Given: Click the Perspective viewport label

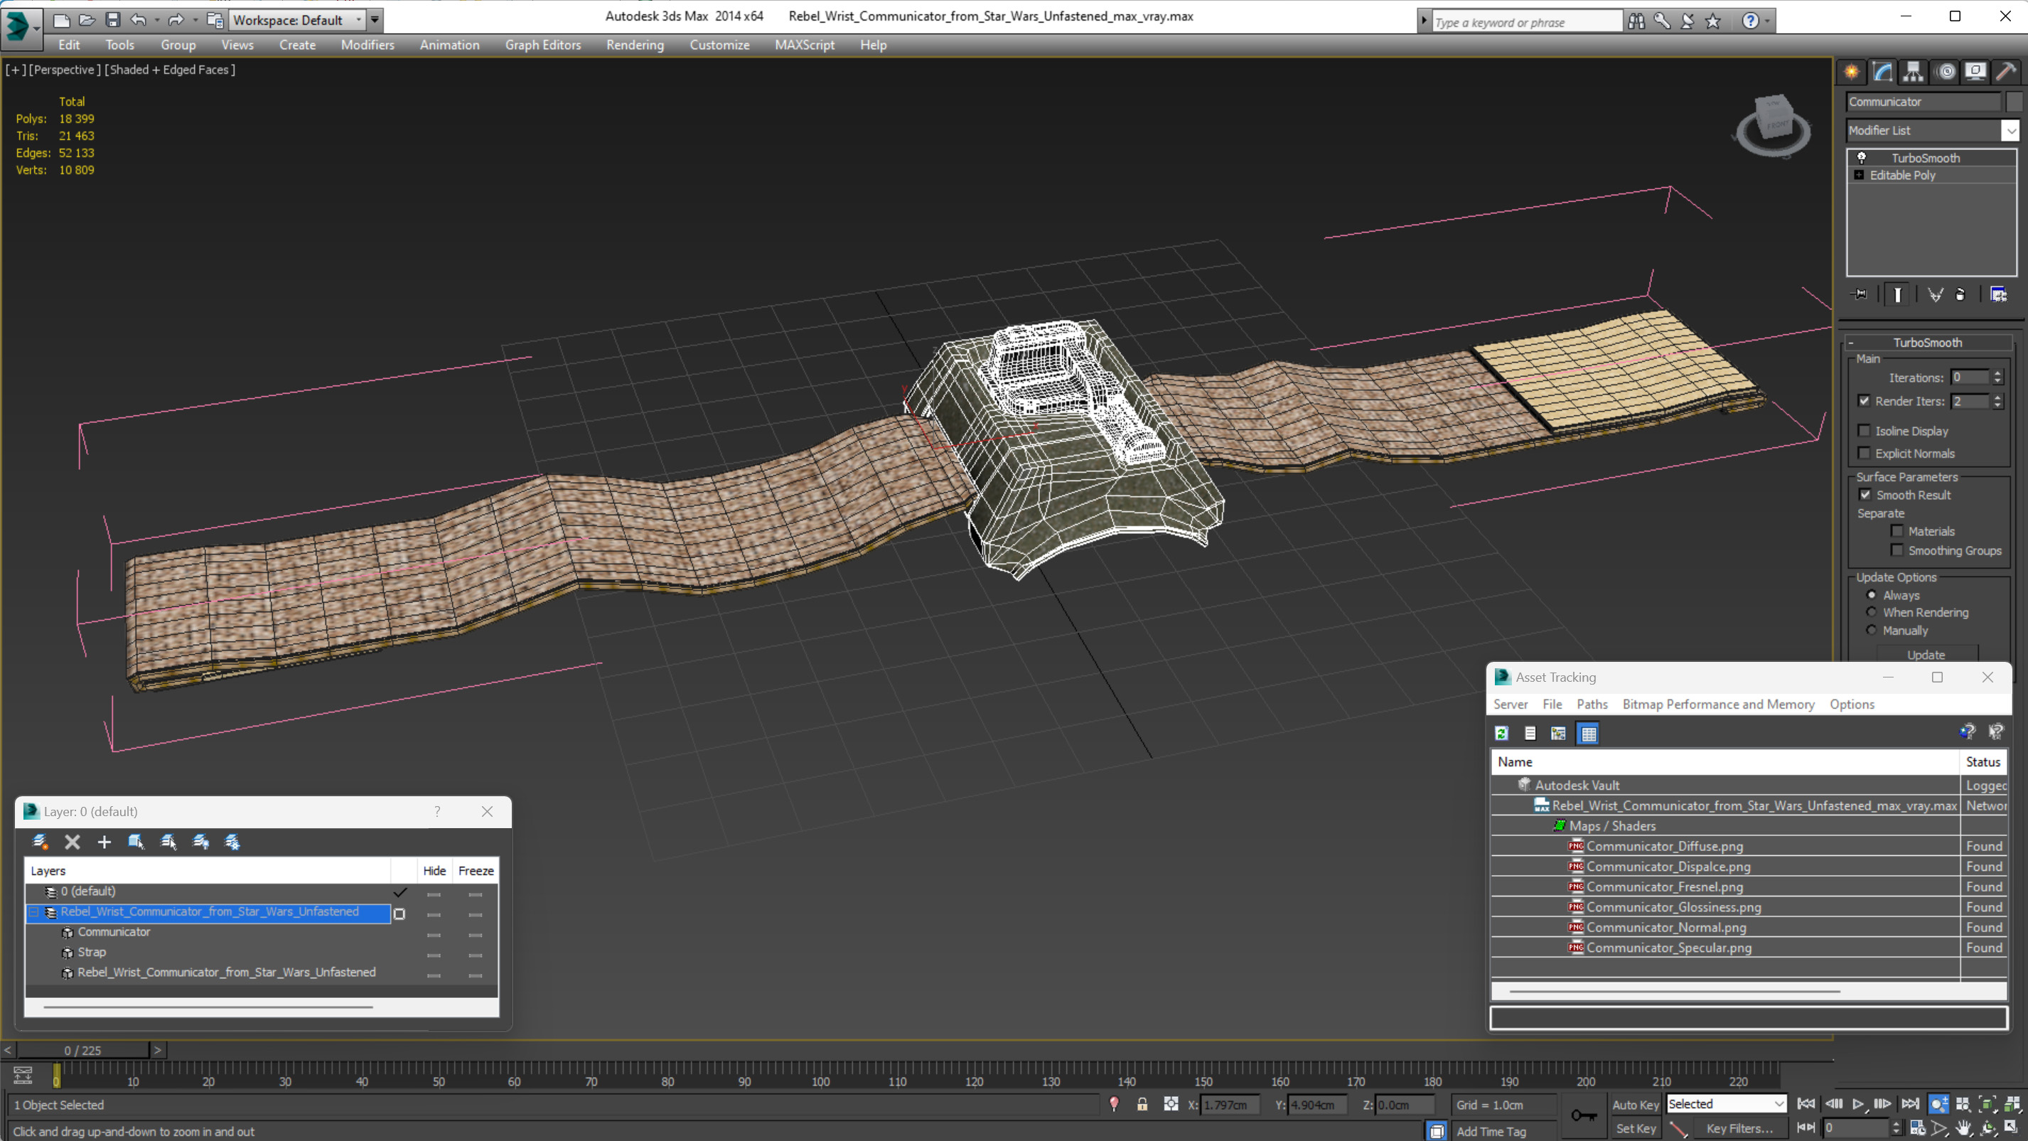Looking at the screenshot, I should tap(65, 69).
